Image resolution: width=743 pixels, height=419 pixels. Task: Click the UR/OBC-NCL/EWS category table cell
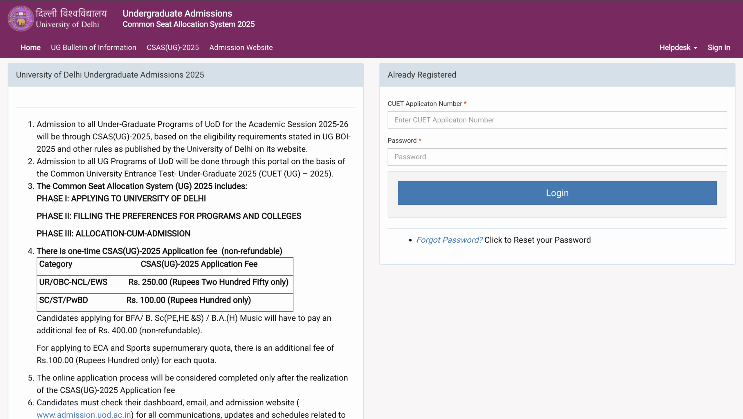click(73, 282)
